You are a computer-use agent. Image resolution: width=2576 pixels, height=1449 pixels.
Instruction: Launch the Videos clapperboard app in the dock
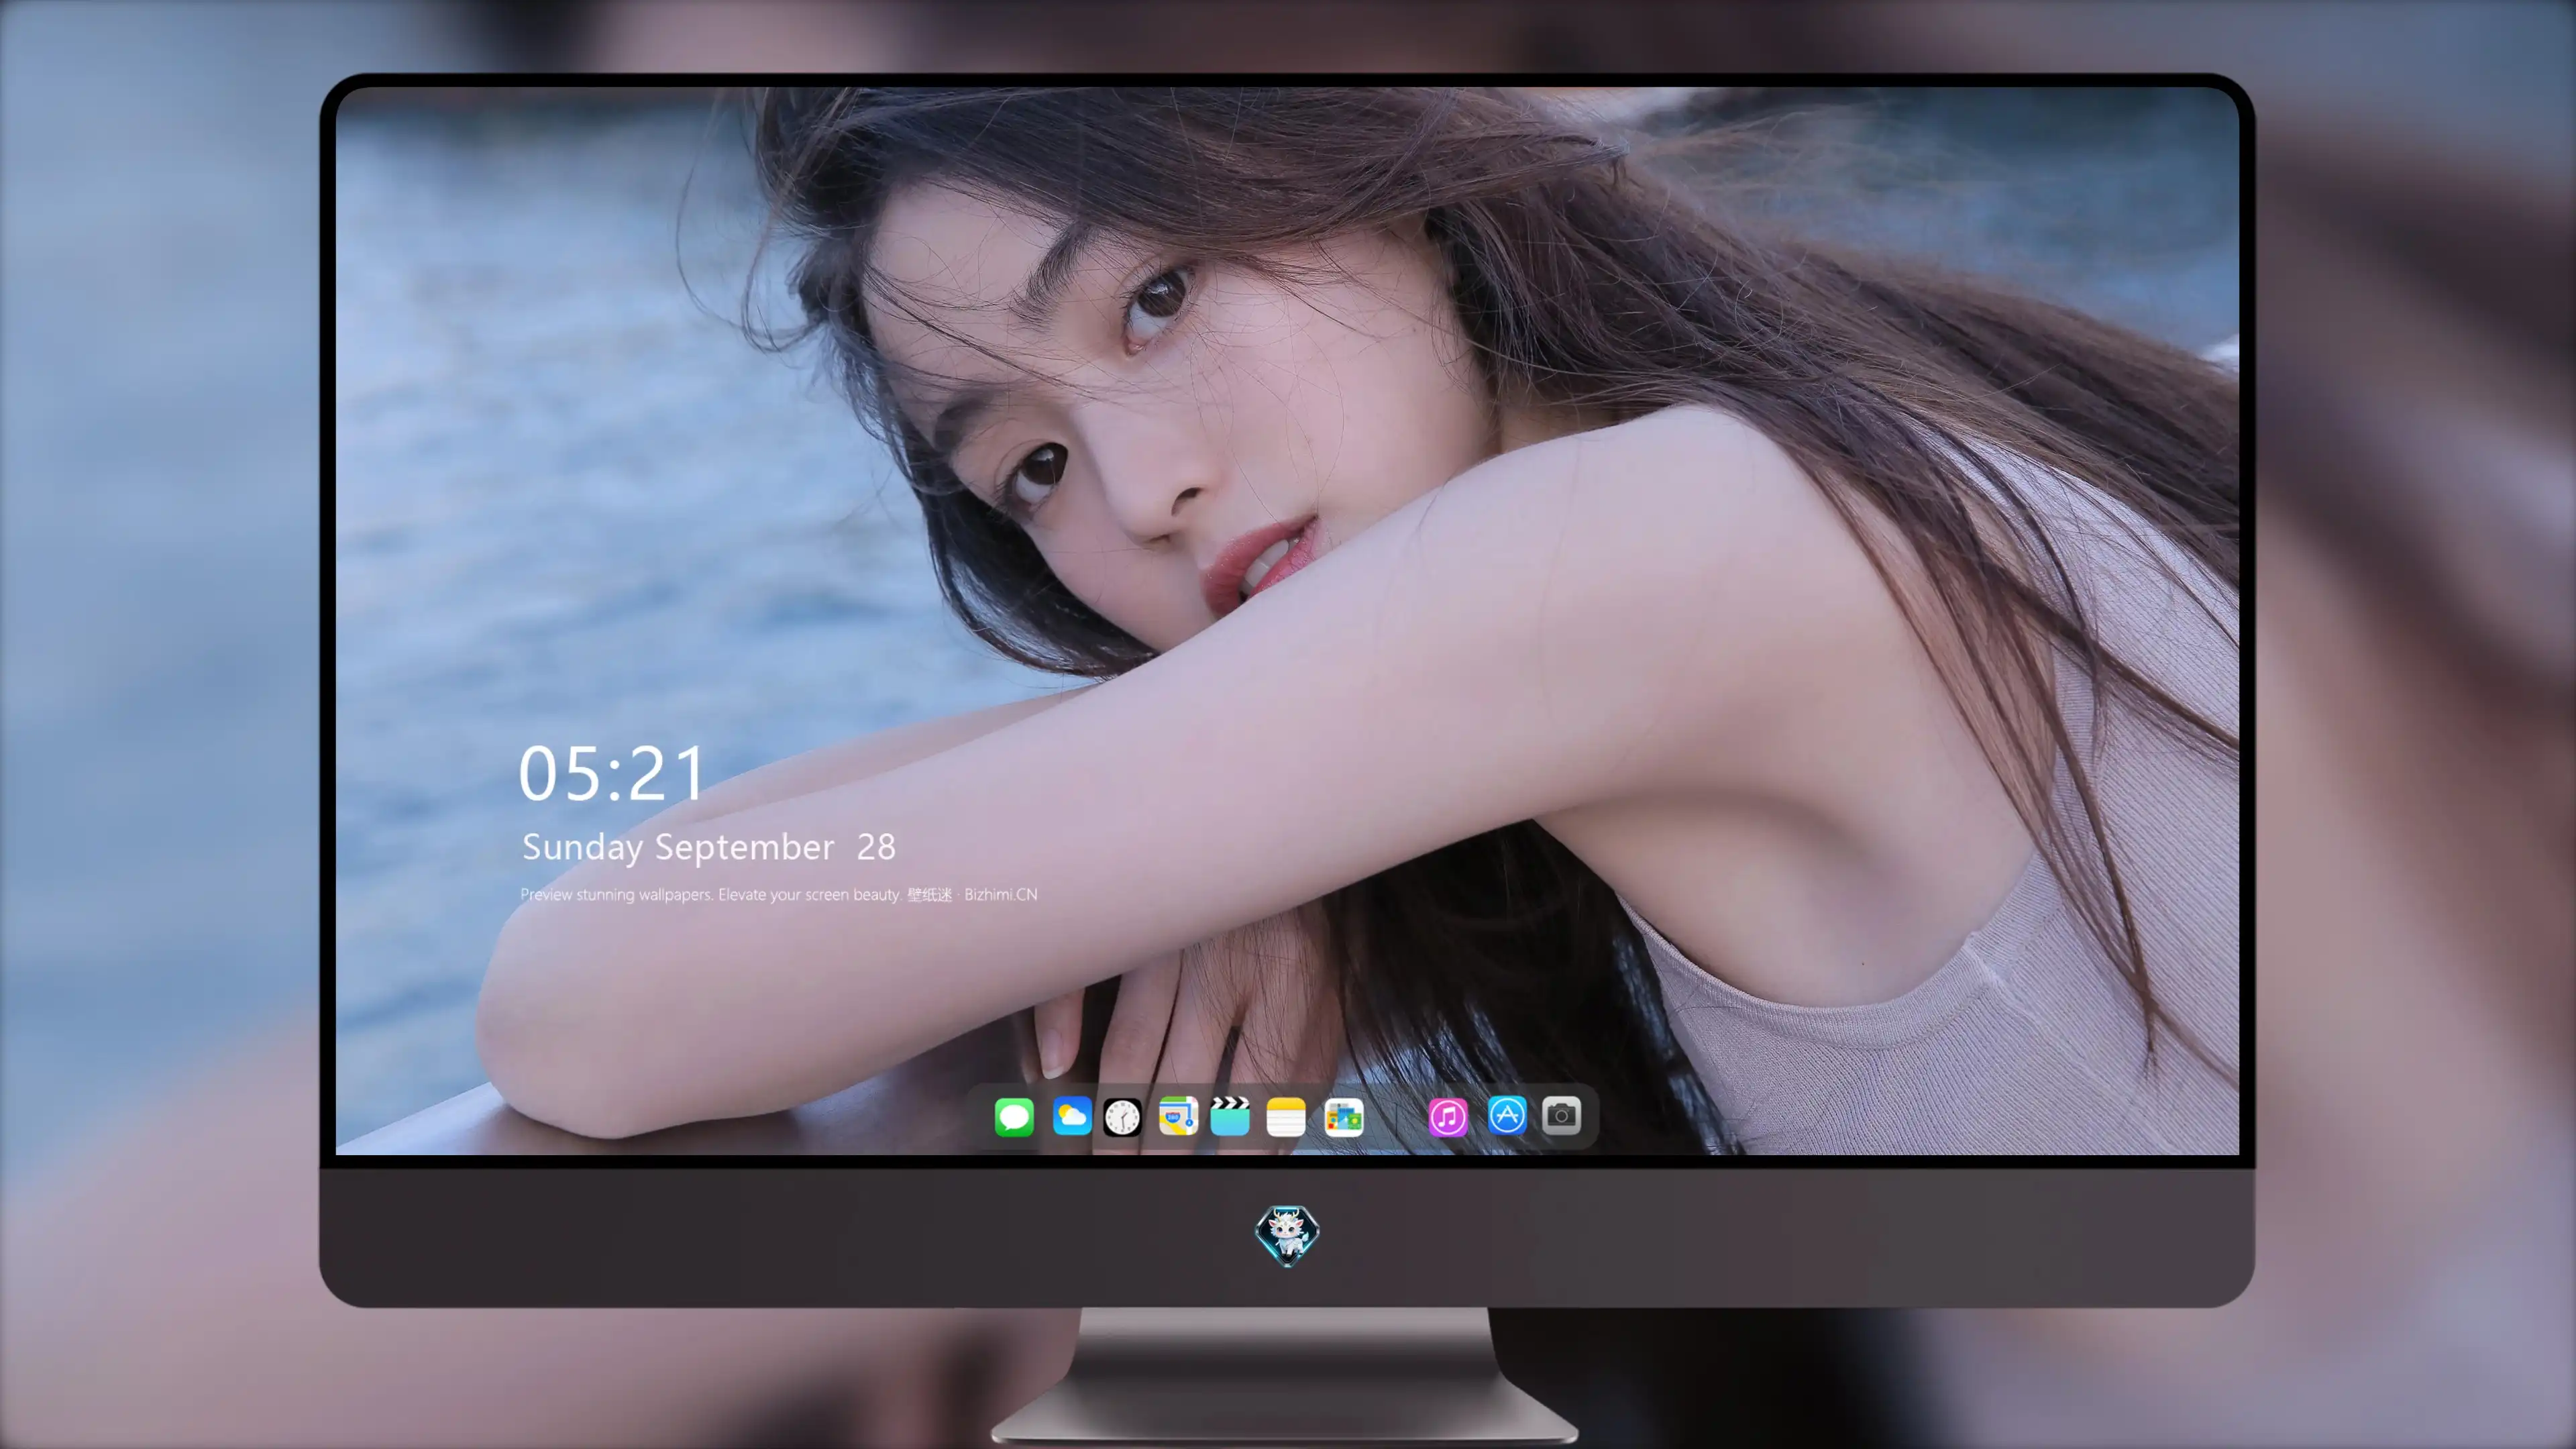coord(1230,1116)
